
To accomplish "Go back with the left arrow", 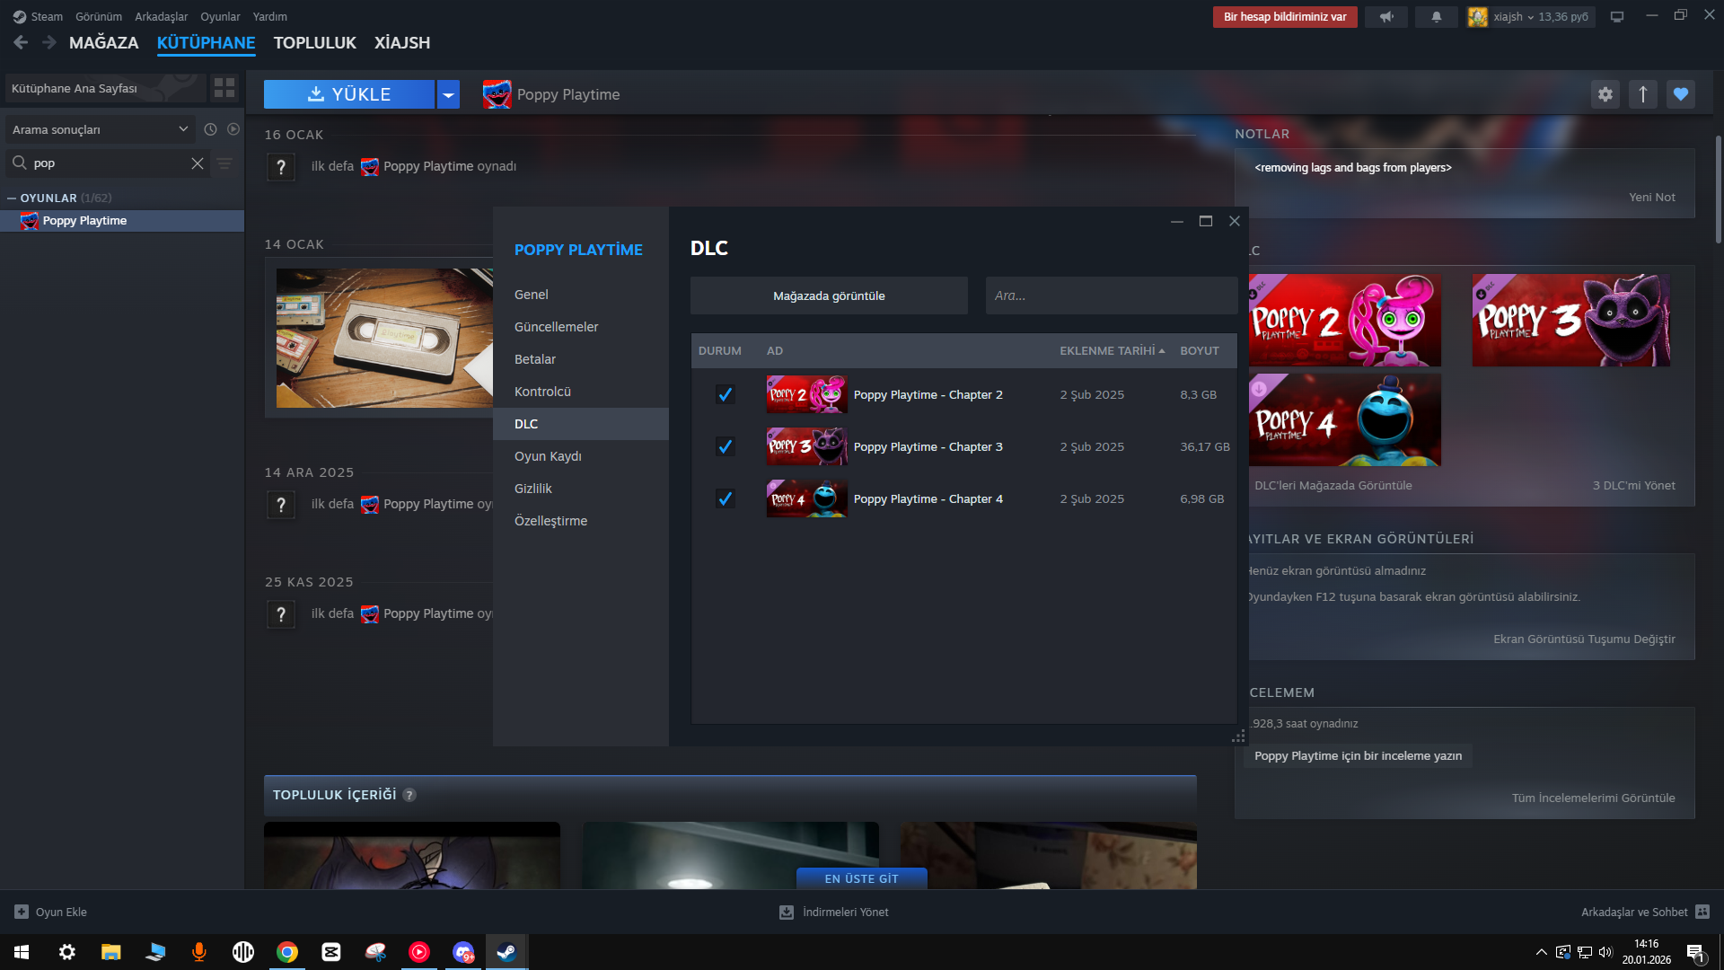I will tap(22, 42).
